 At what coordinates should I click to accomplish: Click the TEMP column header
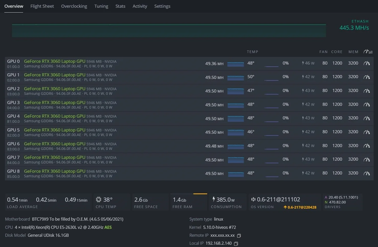pyautogui.click(x=253, y=52)
